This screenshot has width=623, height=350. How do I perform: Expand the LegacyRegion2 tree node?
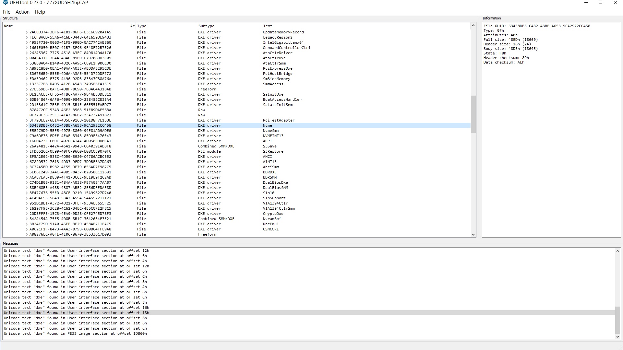click(27, 37)
